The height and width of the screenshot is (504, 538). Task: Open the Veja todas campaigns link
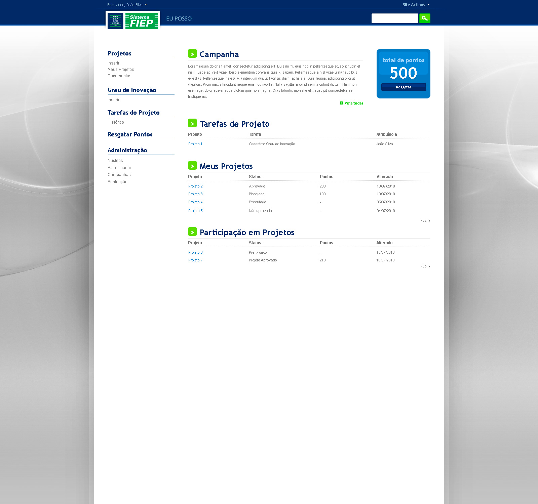click(353, 103)
